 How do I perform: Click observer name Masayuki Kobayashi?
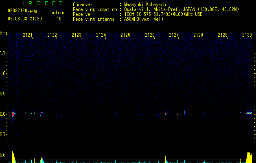146,4
